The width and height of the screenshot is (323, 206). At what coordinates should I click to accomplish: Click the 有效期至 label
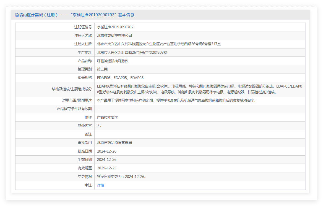tap(85, 168)
